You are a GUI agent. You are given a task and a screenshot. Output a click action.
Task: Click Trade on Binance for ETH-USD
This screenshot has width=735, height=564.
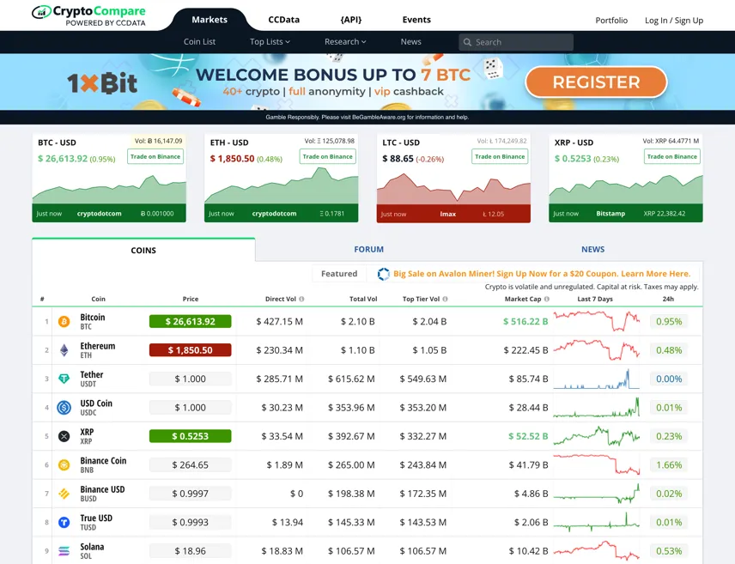(x=328, y=156)
